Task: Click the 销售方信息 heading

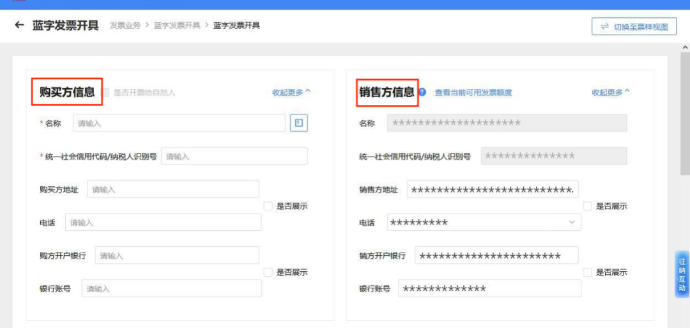Action: pyautogui.click(x=387, y=92)
